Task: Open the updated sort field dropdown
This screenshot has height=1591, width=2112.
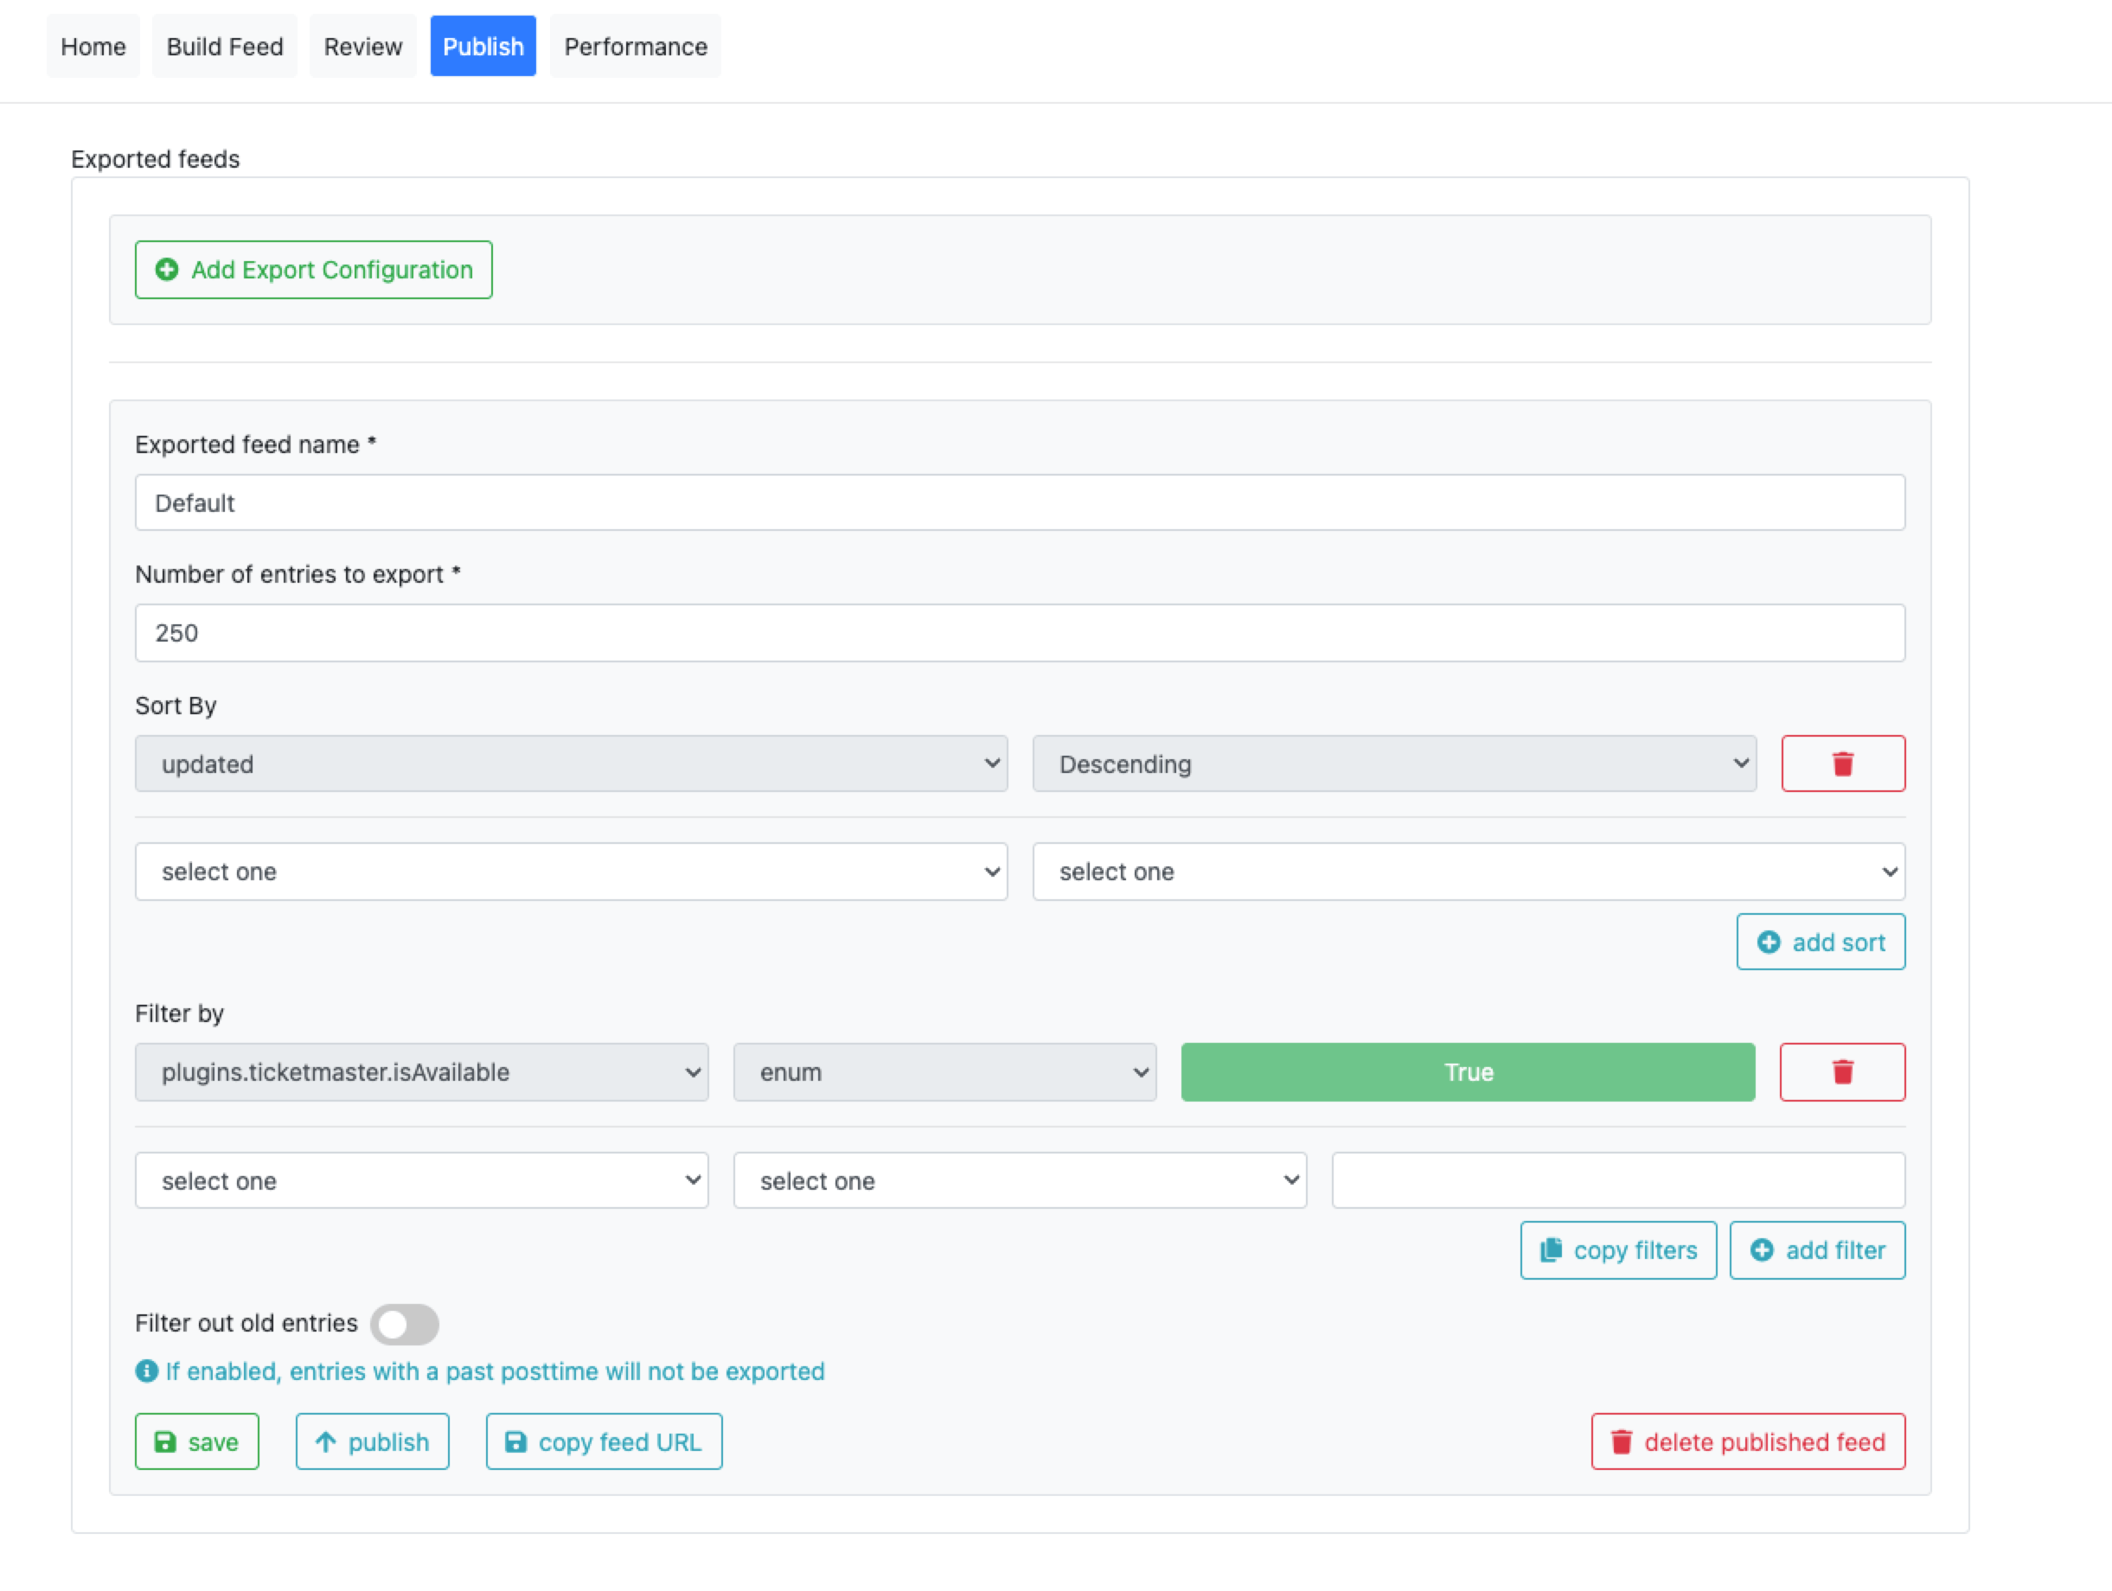Action: tap(571, 764)
